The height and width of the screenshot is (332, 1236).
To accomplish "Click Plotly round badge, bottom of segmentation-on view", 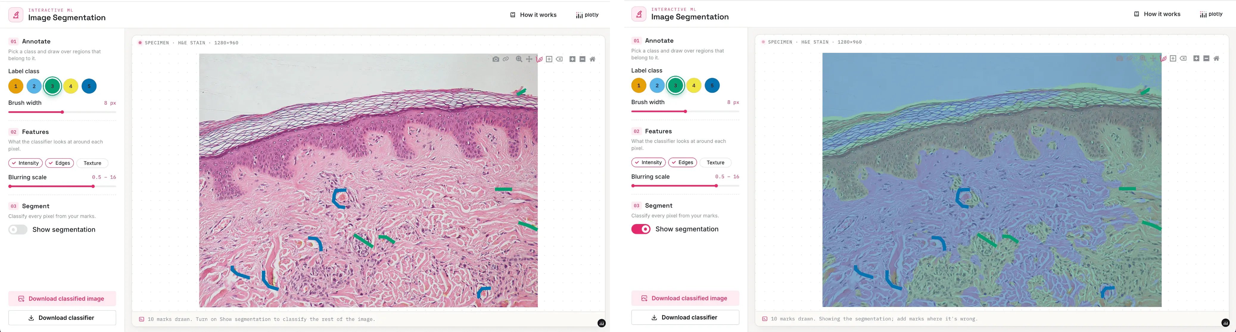I will (1225, 323).
